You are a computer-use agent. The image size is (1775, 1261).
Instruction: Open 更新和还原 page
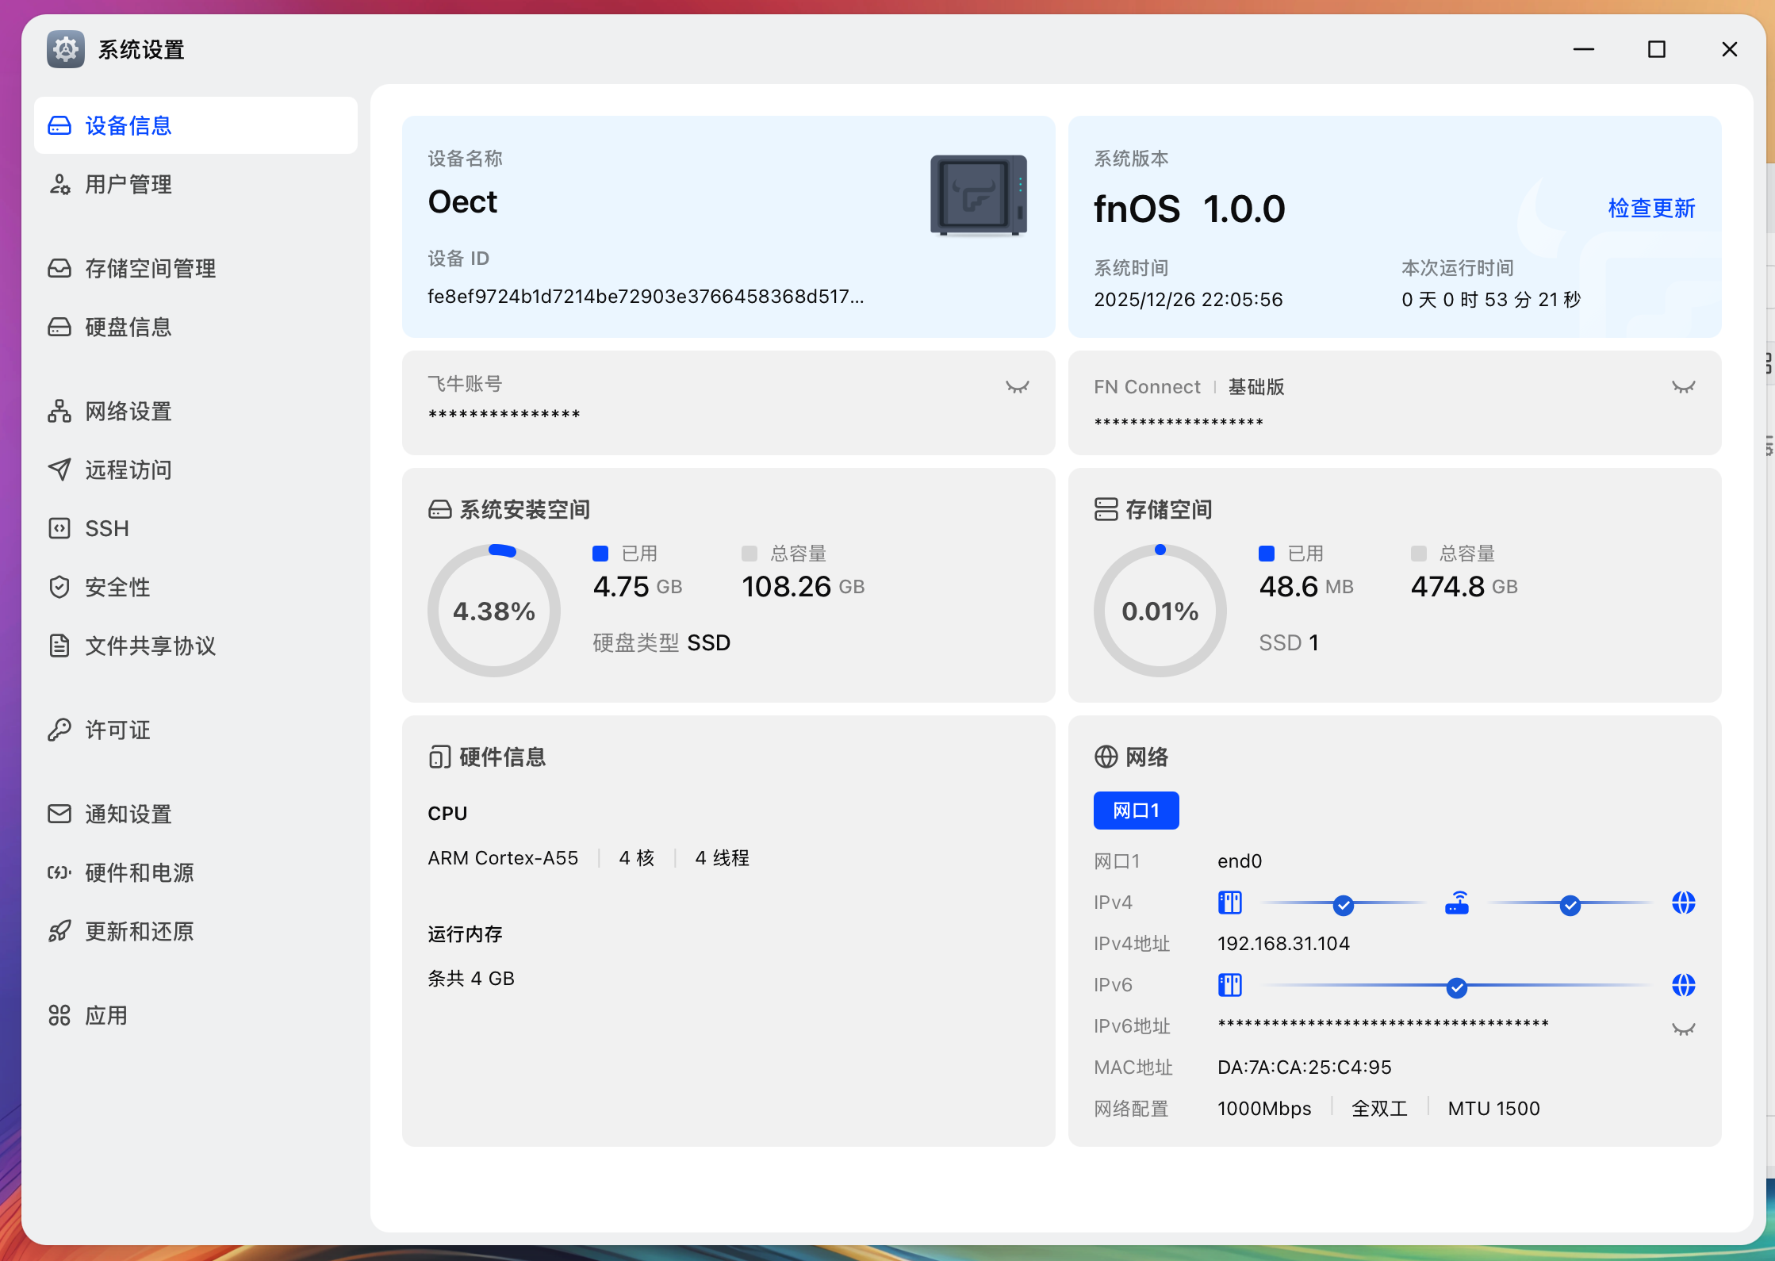point(139,931)
